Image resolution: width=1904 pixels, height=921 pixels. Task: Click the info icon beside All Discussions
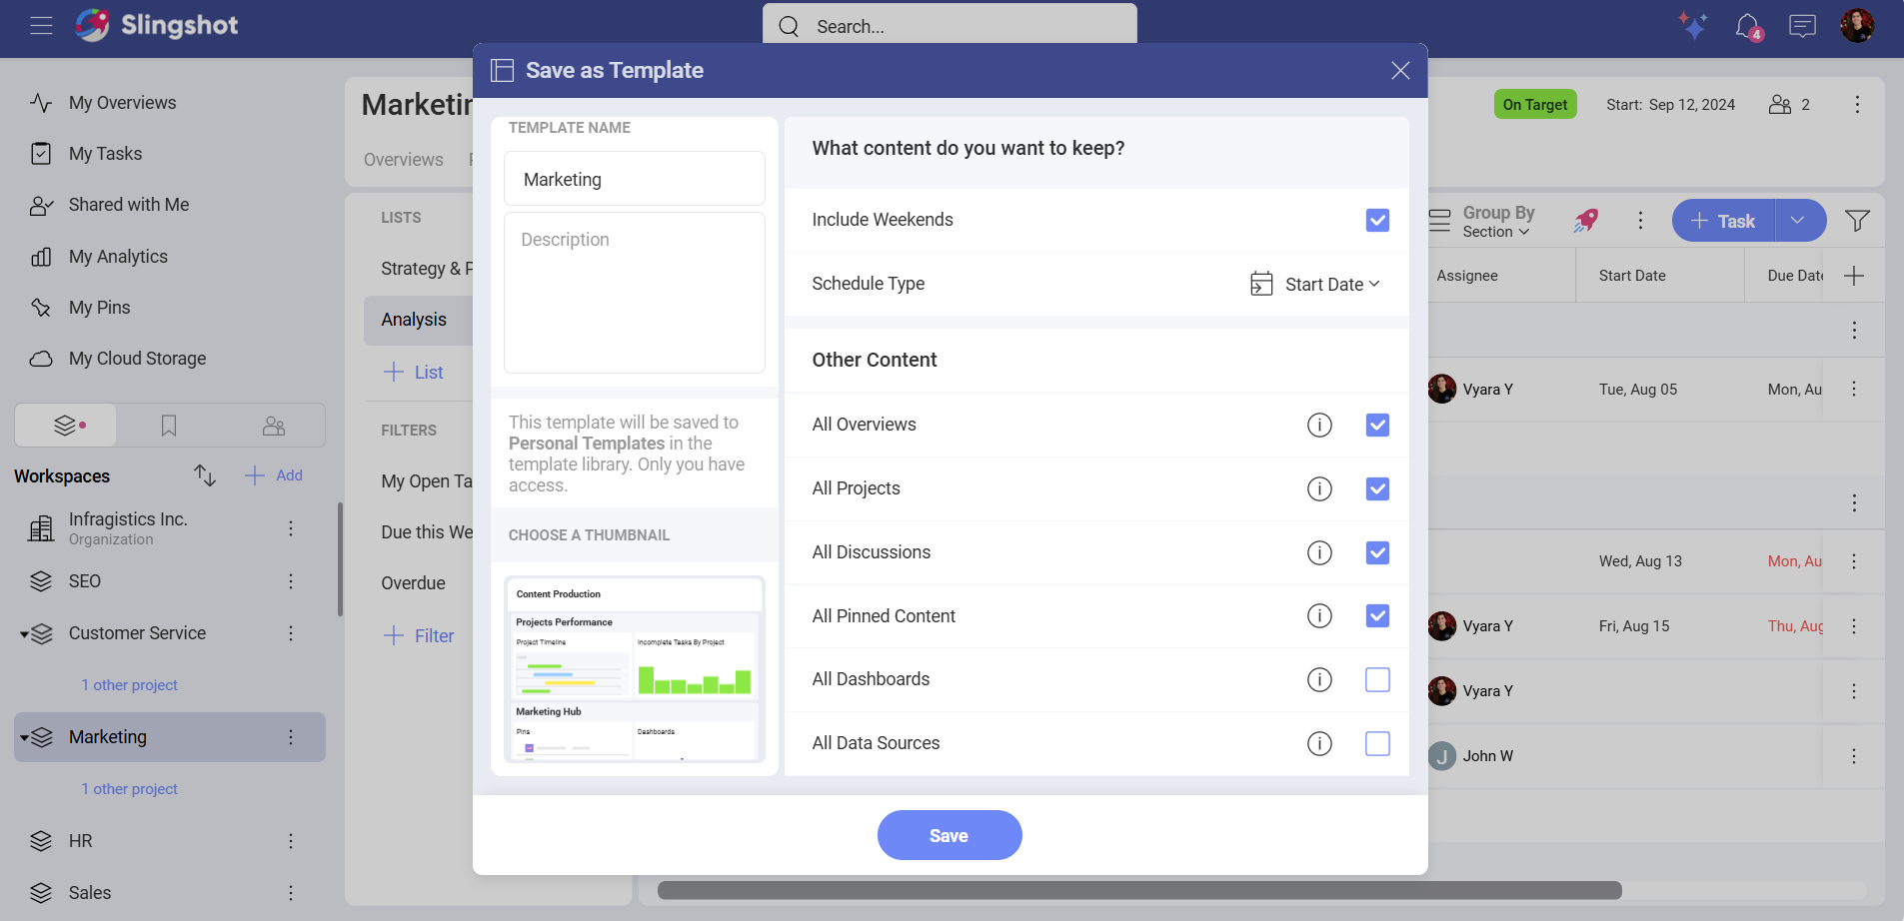click(x=1320, y=552)
